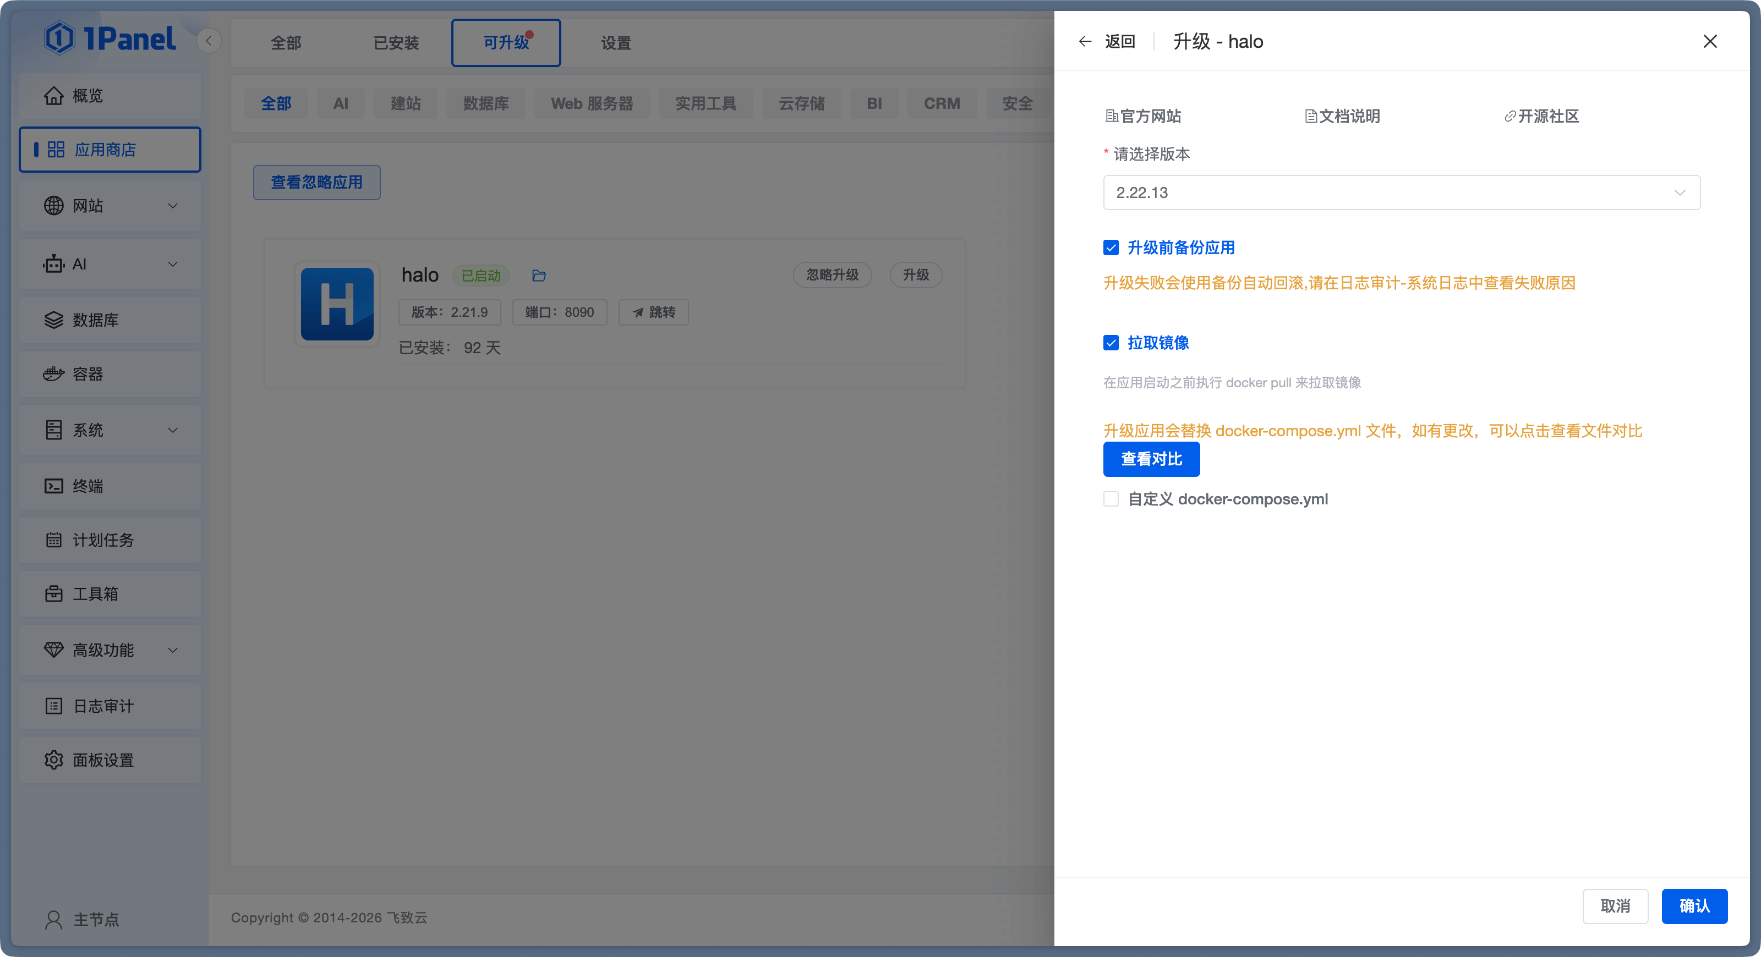The height and width of the screenshot is (957, 1761).
Task: Uncheck backup app before upgrade checkbox
Action: pyautogui.click(x=1111, y=248)
